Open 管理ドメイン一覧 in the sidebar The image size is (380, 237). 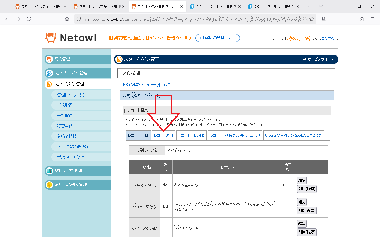[x=71, y=95]
